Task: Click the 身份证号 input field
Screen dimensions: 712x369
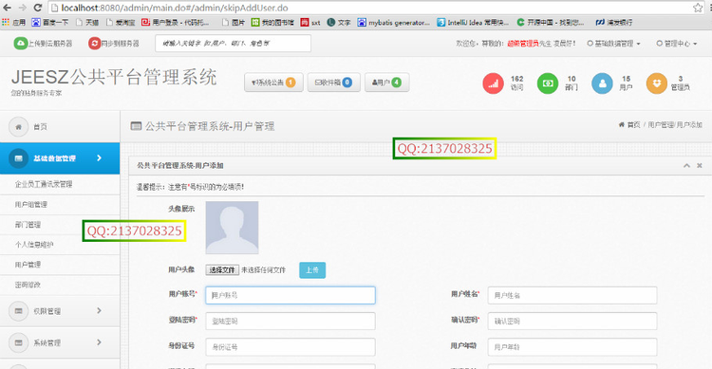Action: tap(290, 347)
